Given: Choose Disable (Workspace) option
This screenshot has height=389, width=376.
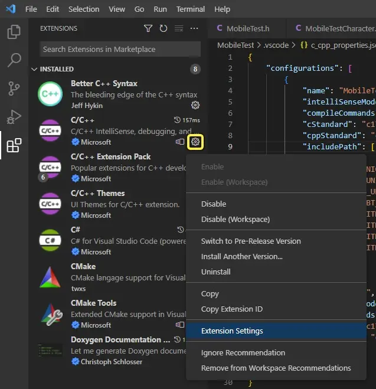Looking at the screenshot, I should point(276,220).
